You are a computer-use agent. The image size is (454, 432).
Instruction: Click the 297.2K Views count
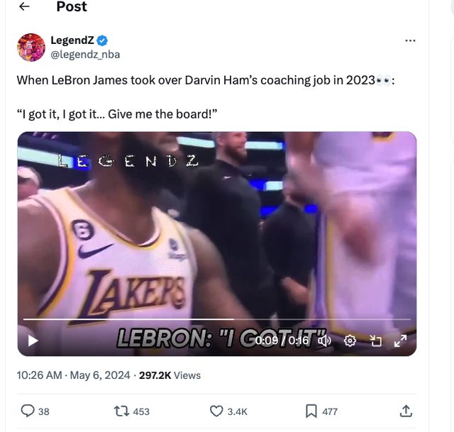(x=170, y=375)
